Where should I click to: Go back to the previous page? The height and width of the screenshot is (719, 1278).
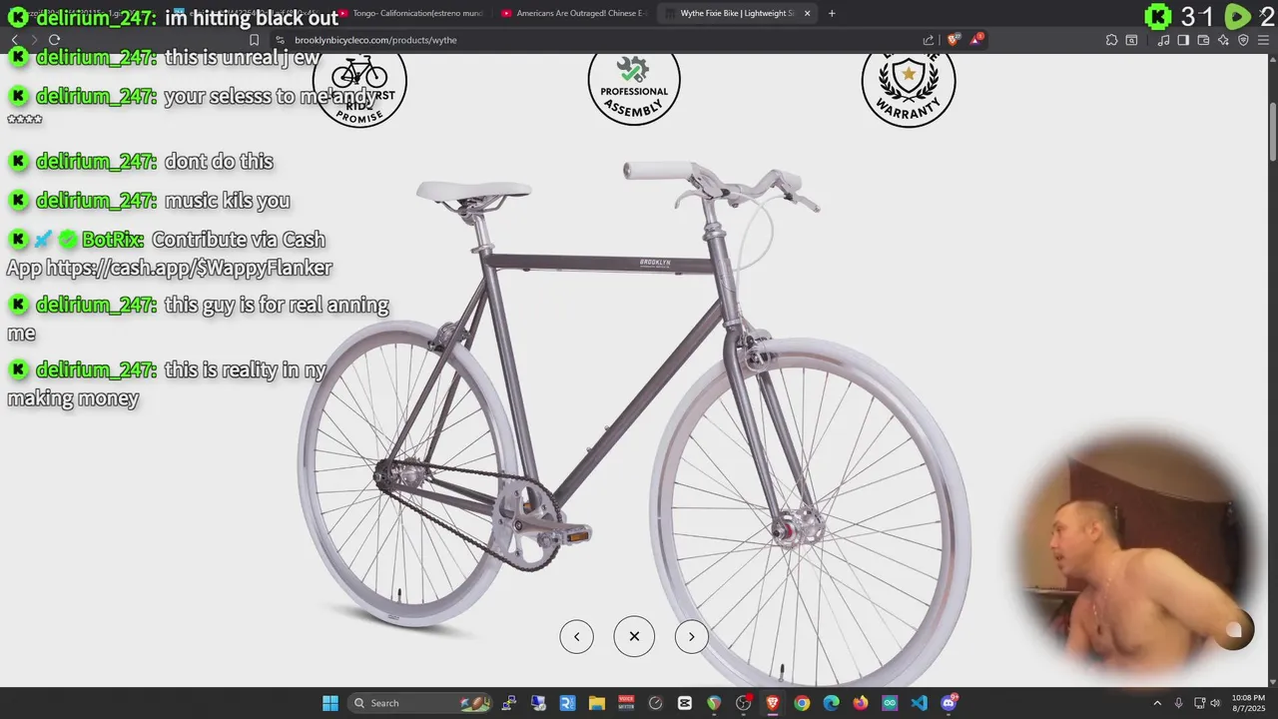(14, 40)
